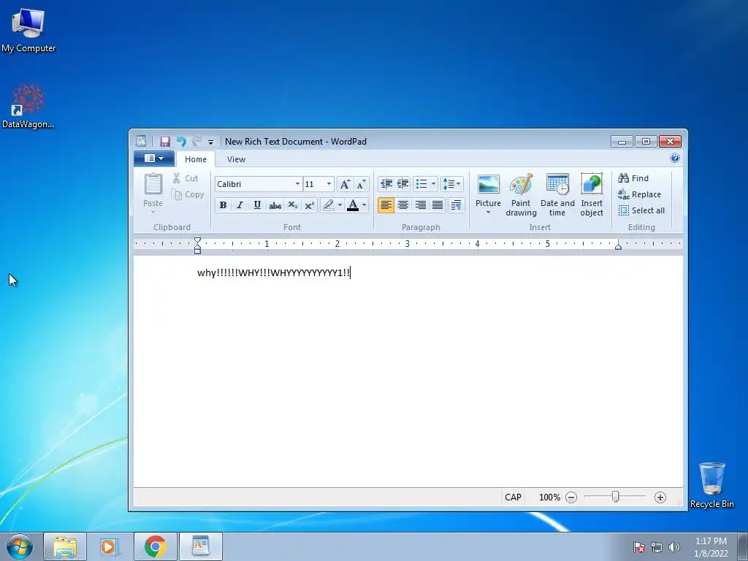Open WordPad Help question mark icon
This screenshot has height=561, width=748.
[x=674, y=159]
